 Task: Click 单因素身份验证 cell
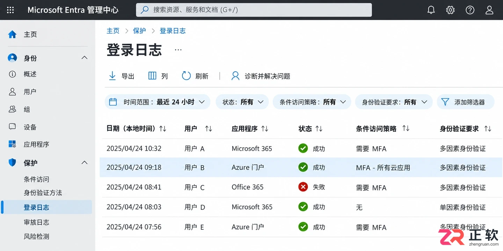[462, 207]
